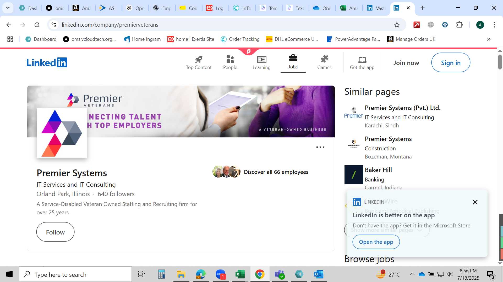Show hidden system tray icons
Image resolution: width=503 pixels, height=282 pixels.
tap(412, 274)
